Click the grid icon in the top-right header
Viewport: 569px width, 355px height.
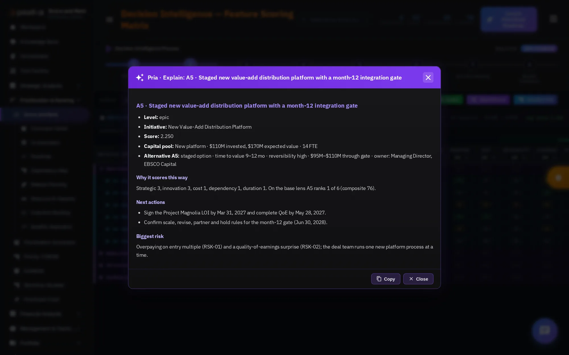pos(553,19)
